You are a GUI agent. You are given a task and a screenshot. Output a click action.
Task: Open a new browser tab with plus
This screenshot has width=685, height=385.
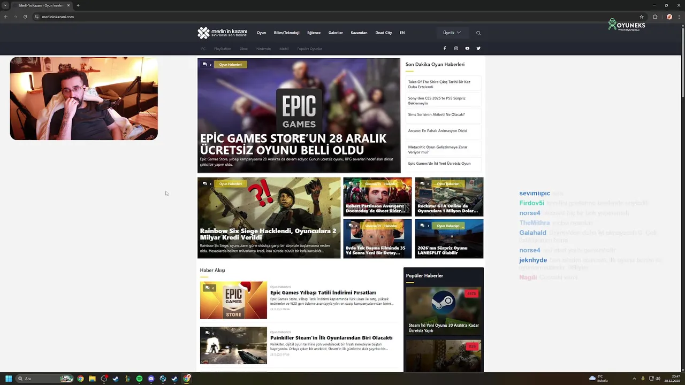tap(78, 5)
